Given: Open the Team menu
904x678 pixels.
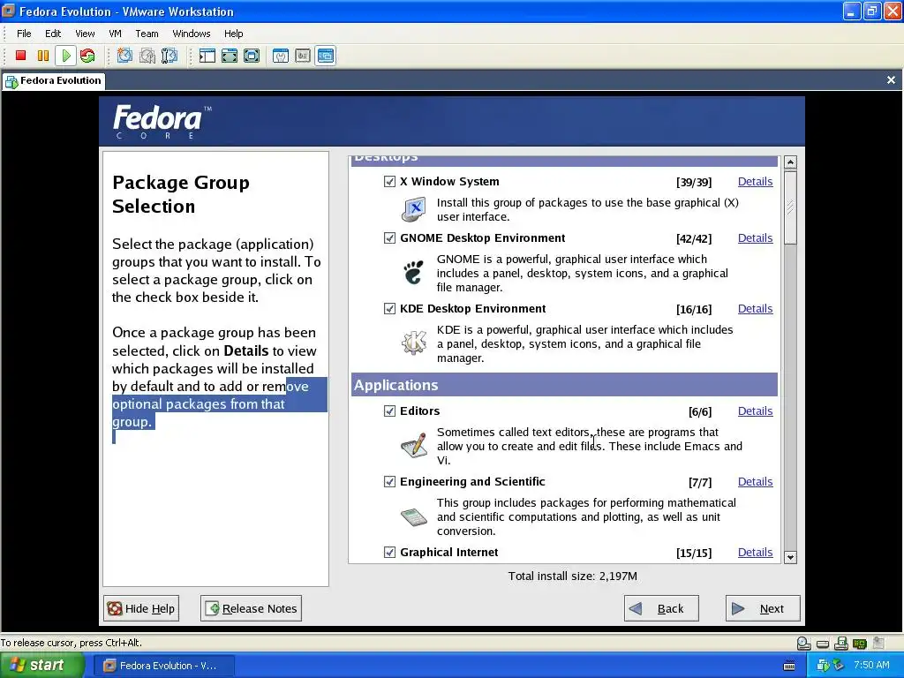Looking at the screenshot, I should click(147, 34).
